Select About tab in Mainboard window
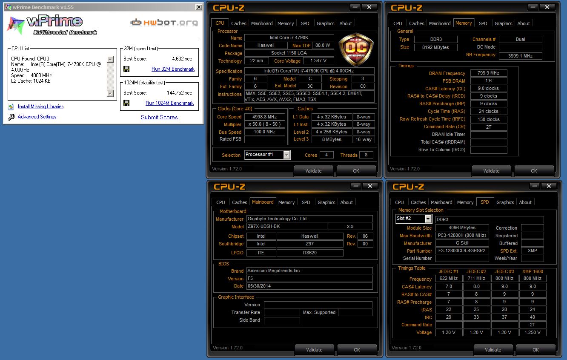The image size is (567, 360). click(346, 202)
